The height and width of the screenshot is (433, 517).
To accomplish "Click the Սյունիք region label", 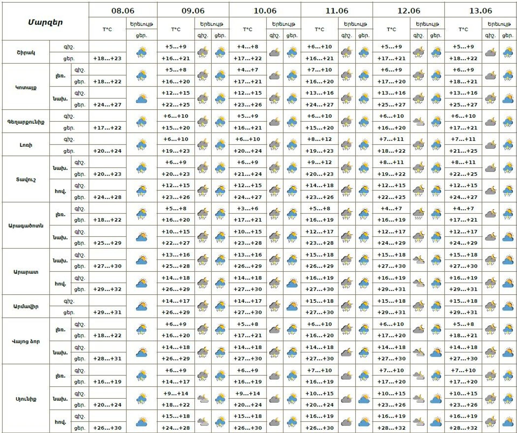I will tap(26, 399).
